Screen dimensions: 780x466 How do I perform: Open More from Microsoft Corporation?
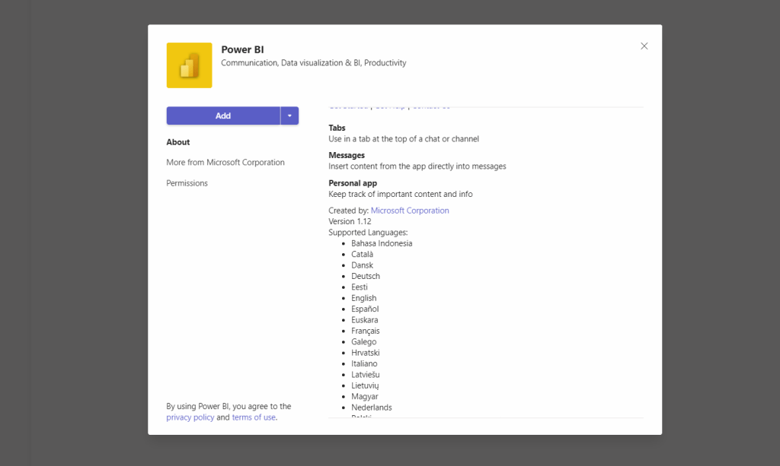225,163
